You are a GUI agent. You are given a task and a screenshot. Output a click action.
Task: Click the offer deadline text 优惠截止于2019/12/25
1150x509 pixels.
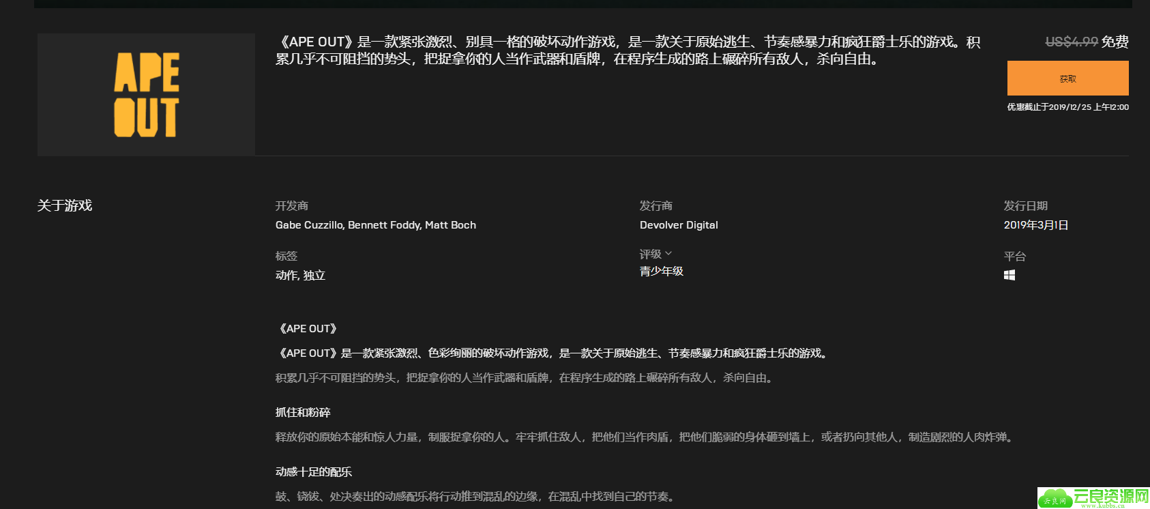[1068, 107]
